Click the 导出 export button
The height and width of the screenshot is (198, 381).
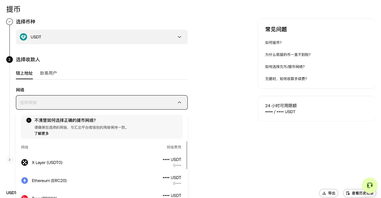pyautogui.click(x=329, y=193)
